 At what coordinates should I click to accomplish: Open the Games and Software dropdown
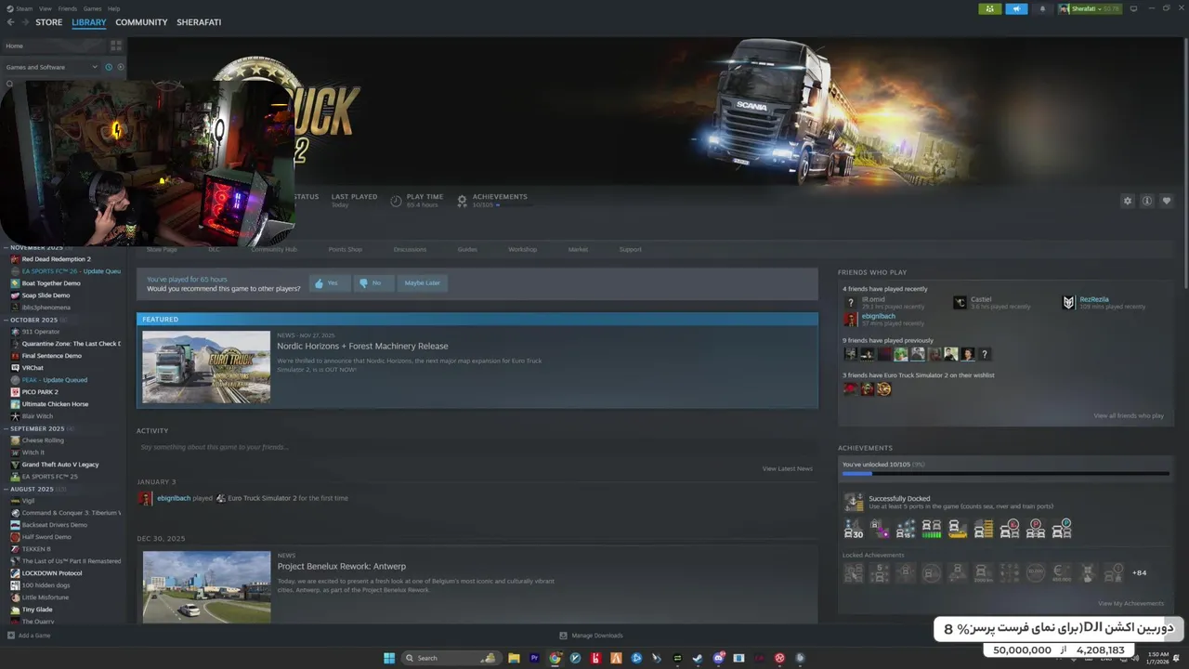pyautogui.click(x=51, y=67)
